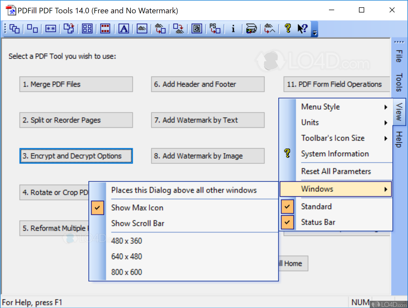408x308 pixels.
Task: Click the Watermark by Text 'A' icon
Action: point(124,29)
